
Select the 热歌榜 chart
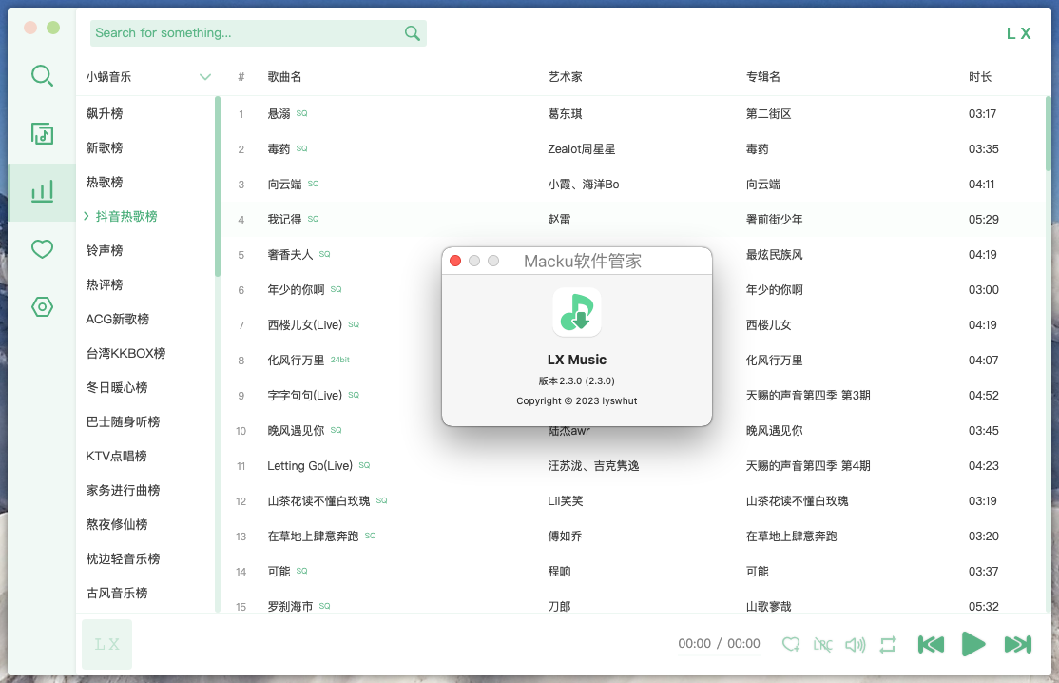104,183
